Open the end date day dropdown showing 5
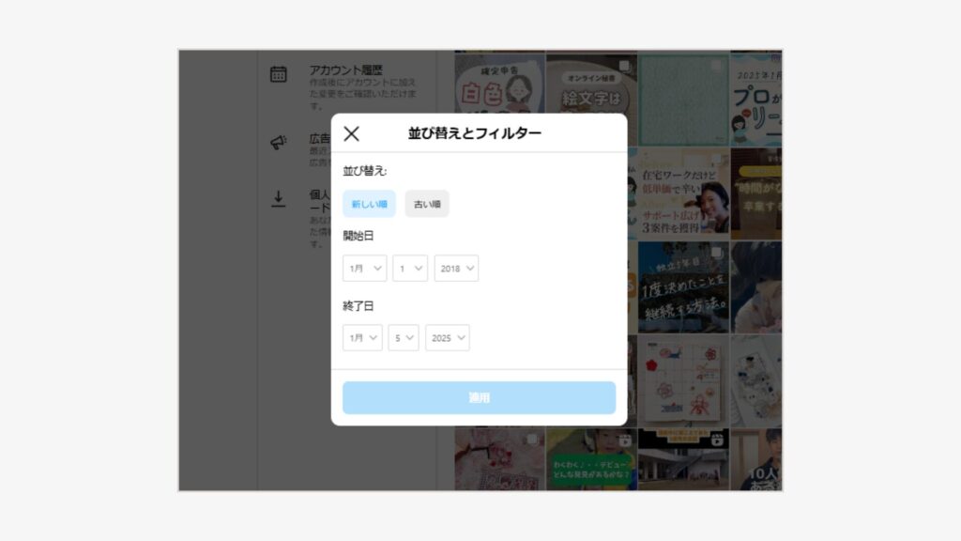Screen dimensions: 961x541 (x=403, y=337)
